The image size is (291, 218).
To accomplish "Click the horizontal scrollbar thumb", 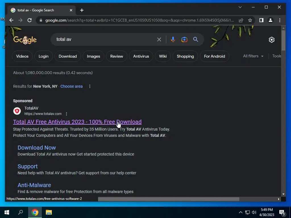I will click(169, 199).
